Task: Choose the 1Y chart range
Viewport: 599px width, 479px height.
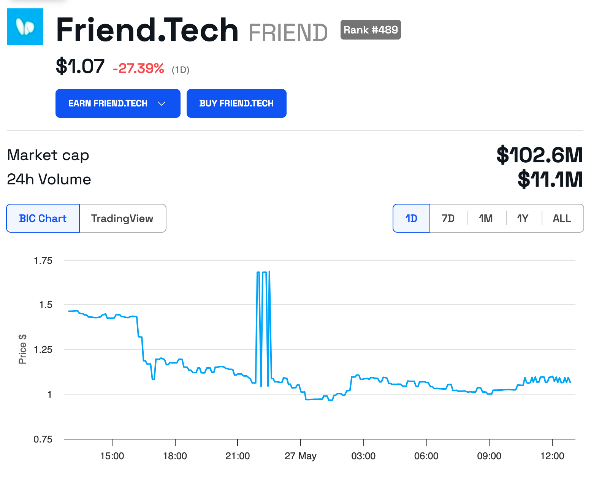Action: tap(523, 218)
